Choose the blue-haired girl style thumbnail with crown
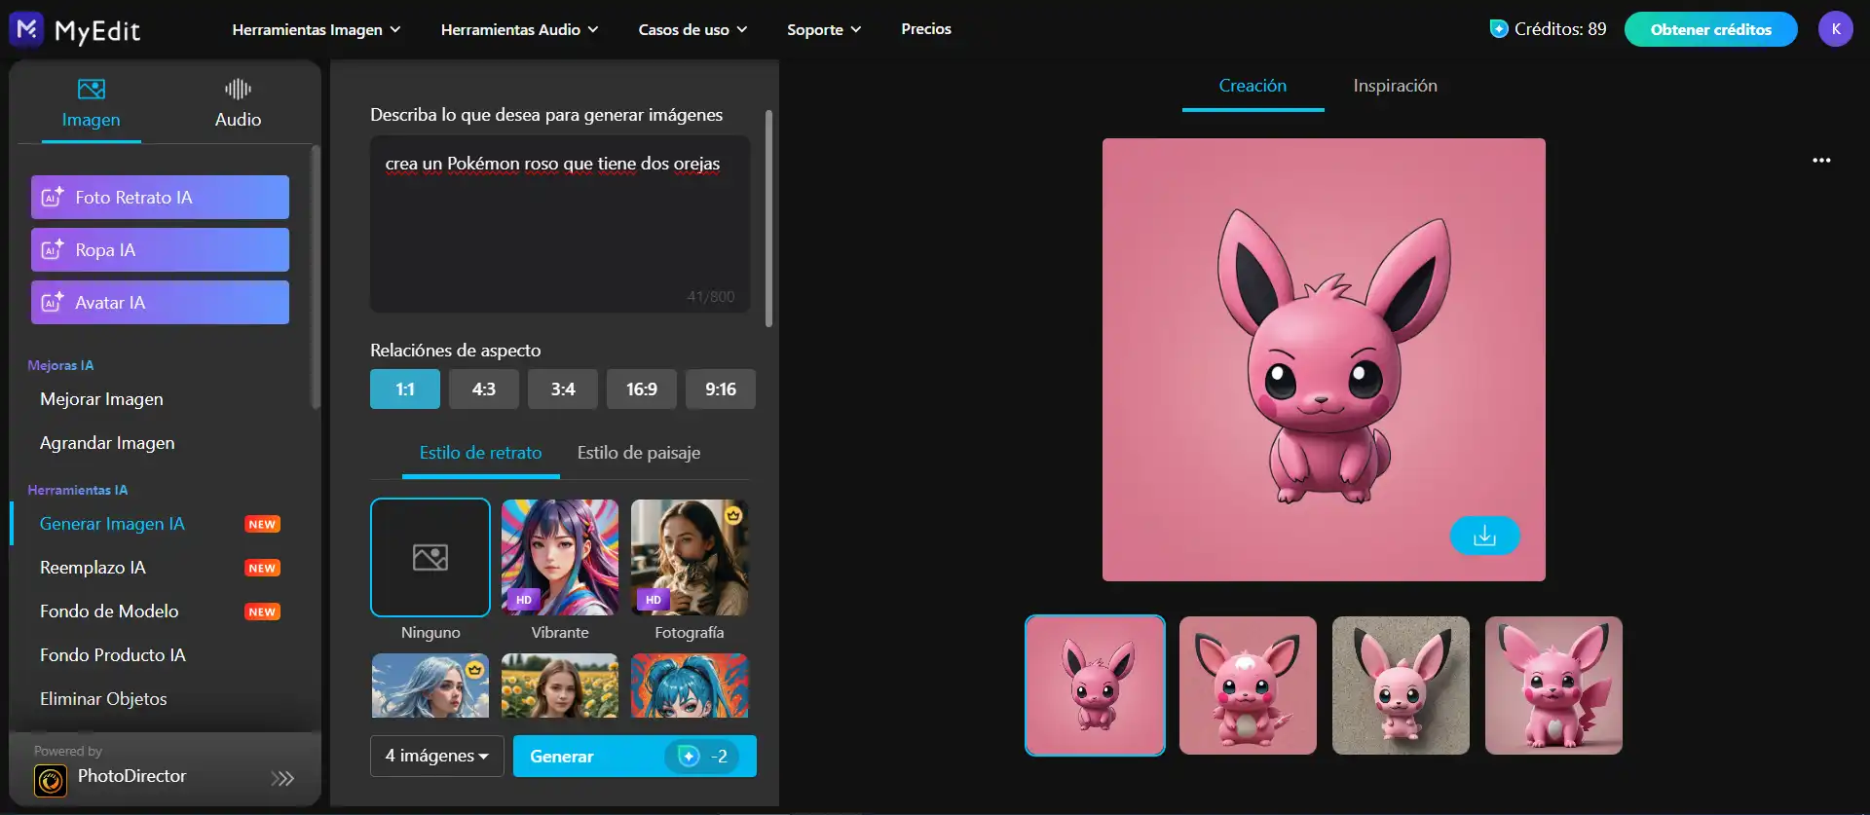This screenshot has height=815, width=1870. [430, 685]
